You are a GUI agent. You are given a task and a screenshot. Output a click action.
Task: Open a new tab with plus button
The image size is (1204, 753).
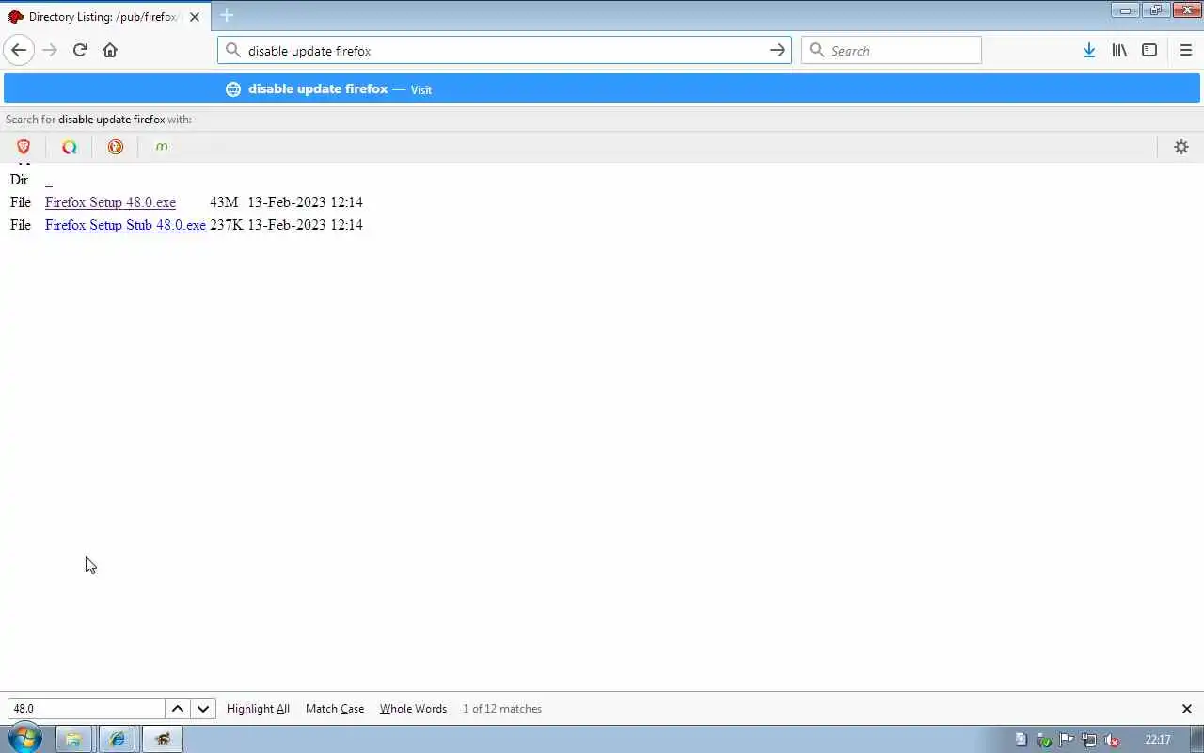pos(227,15)
